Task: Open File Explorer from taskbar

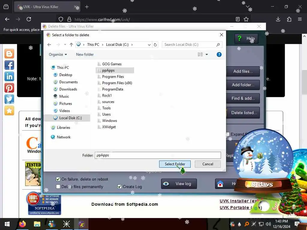Action: [37, 224]
